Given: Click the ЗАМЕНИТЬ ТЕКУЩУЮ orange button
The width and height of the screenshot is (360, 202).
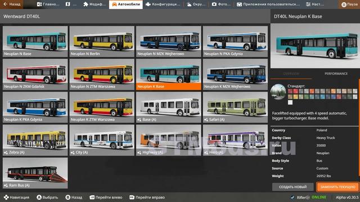Looking at the screenshot, I should coord(337,187).
